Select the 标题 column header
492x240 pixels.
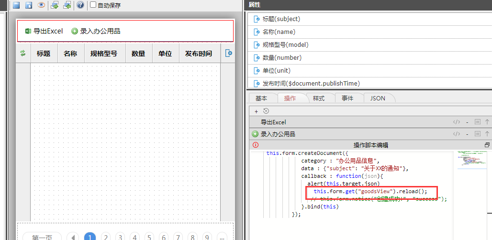(x=44, y=54)
